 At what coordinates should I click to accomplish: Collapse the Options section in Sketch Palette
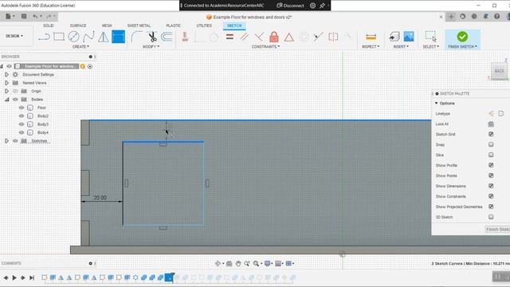(x=437, y=103)
